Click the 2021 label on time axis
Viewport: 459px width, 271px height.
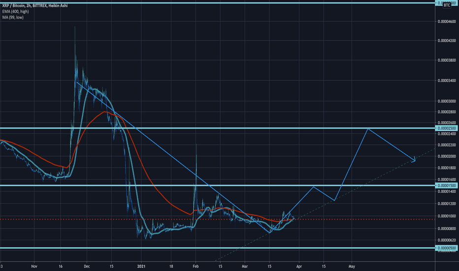141,266
